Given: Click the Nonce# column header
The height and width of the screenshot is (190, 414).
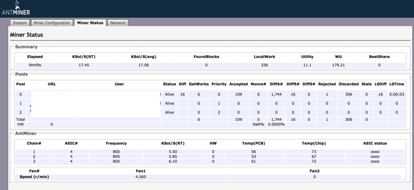Looking at the screenshot, I should point(258,84).
